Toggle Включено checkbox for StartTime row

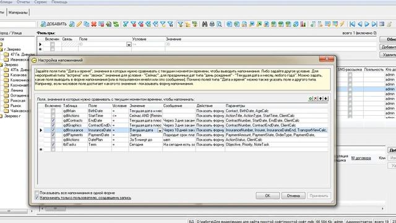[53, 116]
